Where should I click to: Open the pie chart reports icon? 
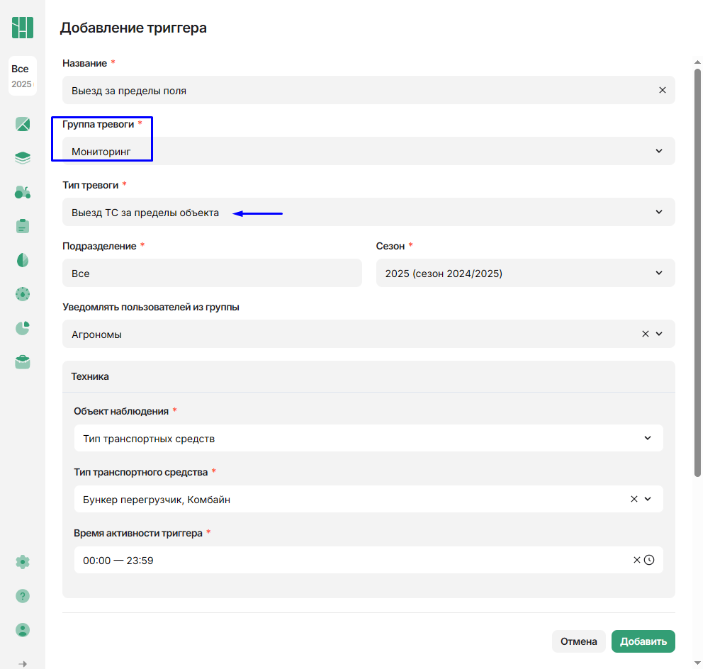click(x=23, y=328)
